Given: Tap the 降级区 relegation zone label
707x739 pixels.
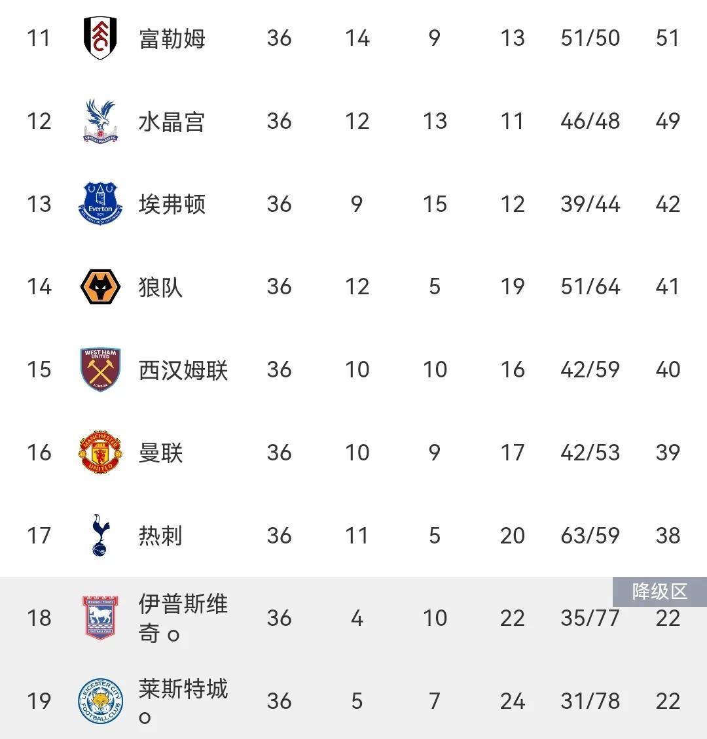Looking at the screenshot, I should pyautogui.click(x=660, y=591).
